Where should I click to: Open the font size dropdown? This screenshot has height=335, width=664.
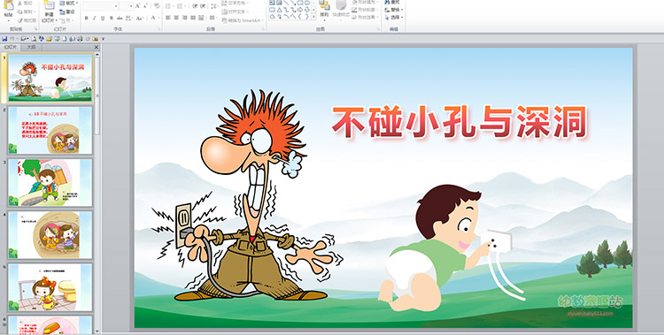point(131,6)
